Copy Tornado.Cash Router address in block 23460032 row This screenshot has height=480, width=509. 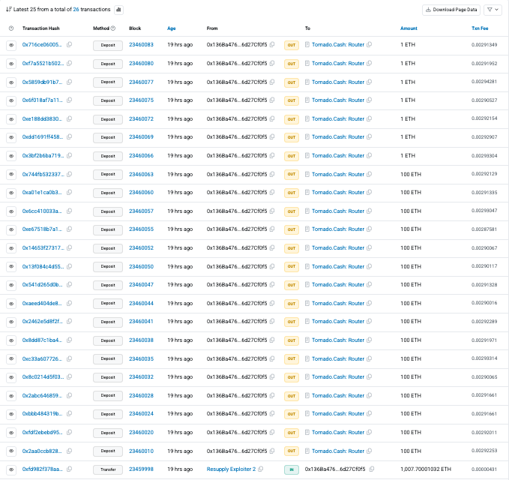click(369, 376)
